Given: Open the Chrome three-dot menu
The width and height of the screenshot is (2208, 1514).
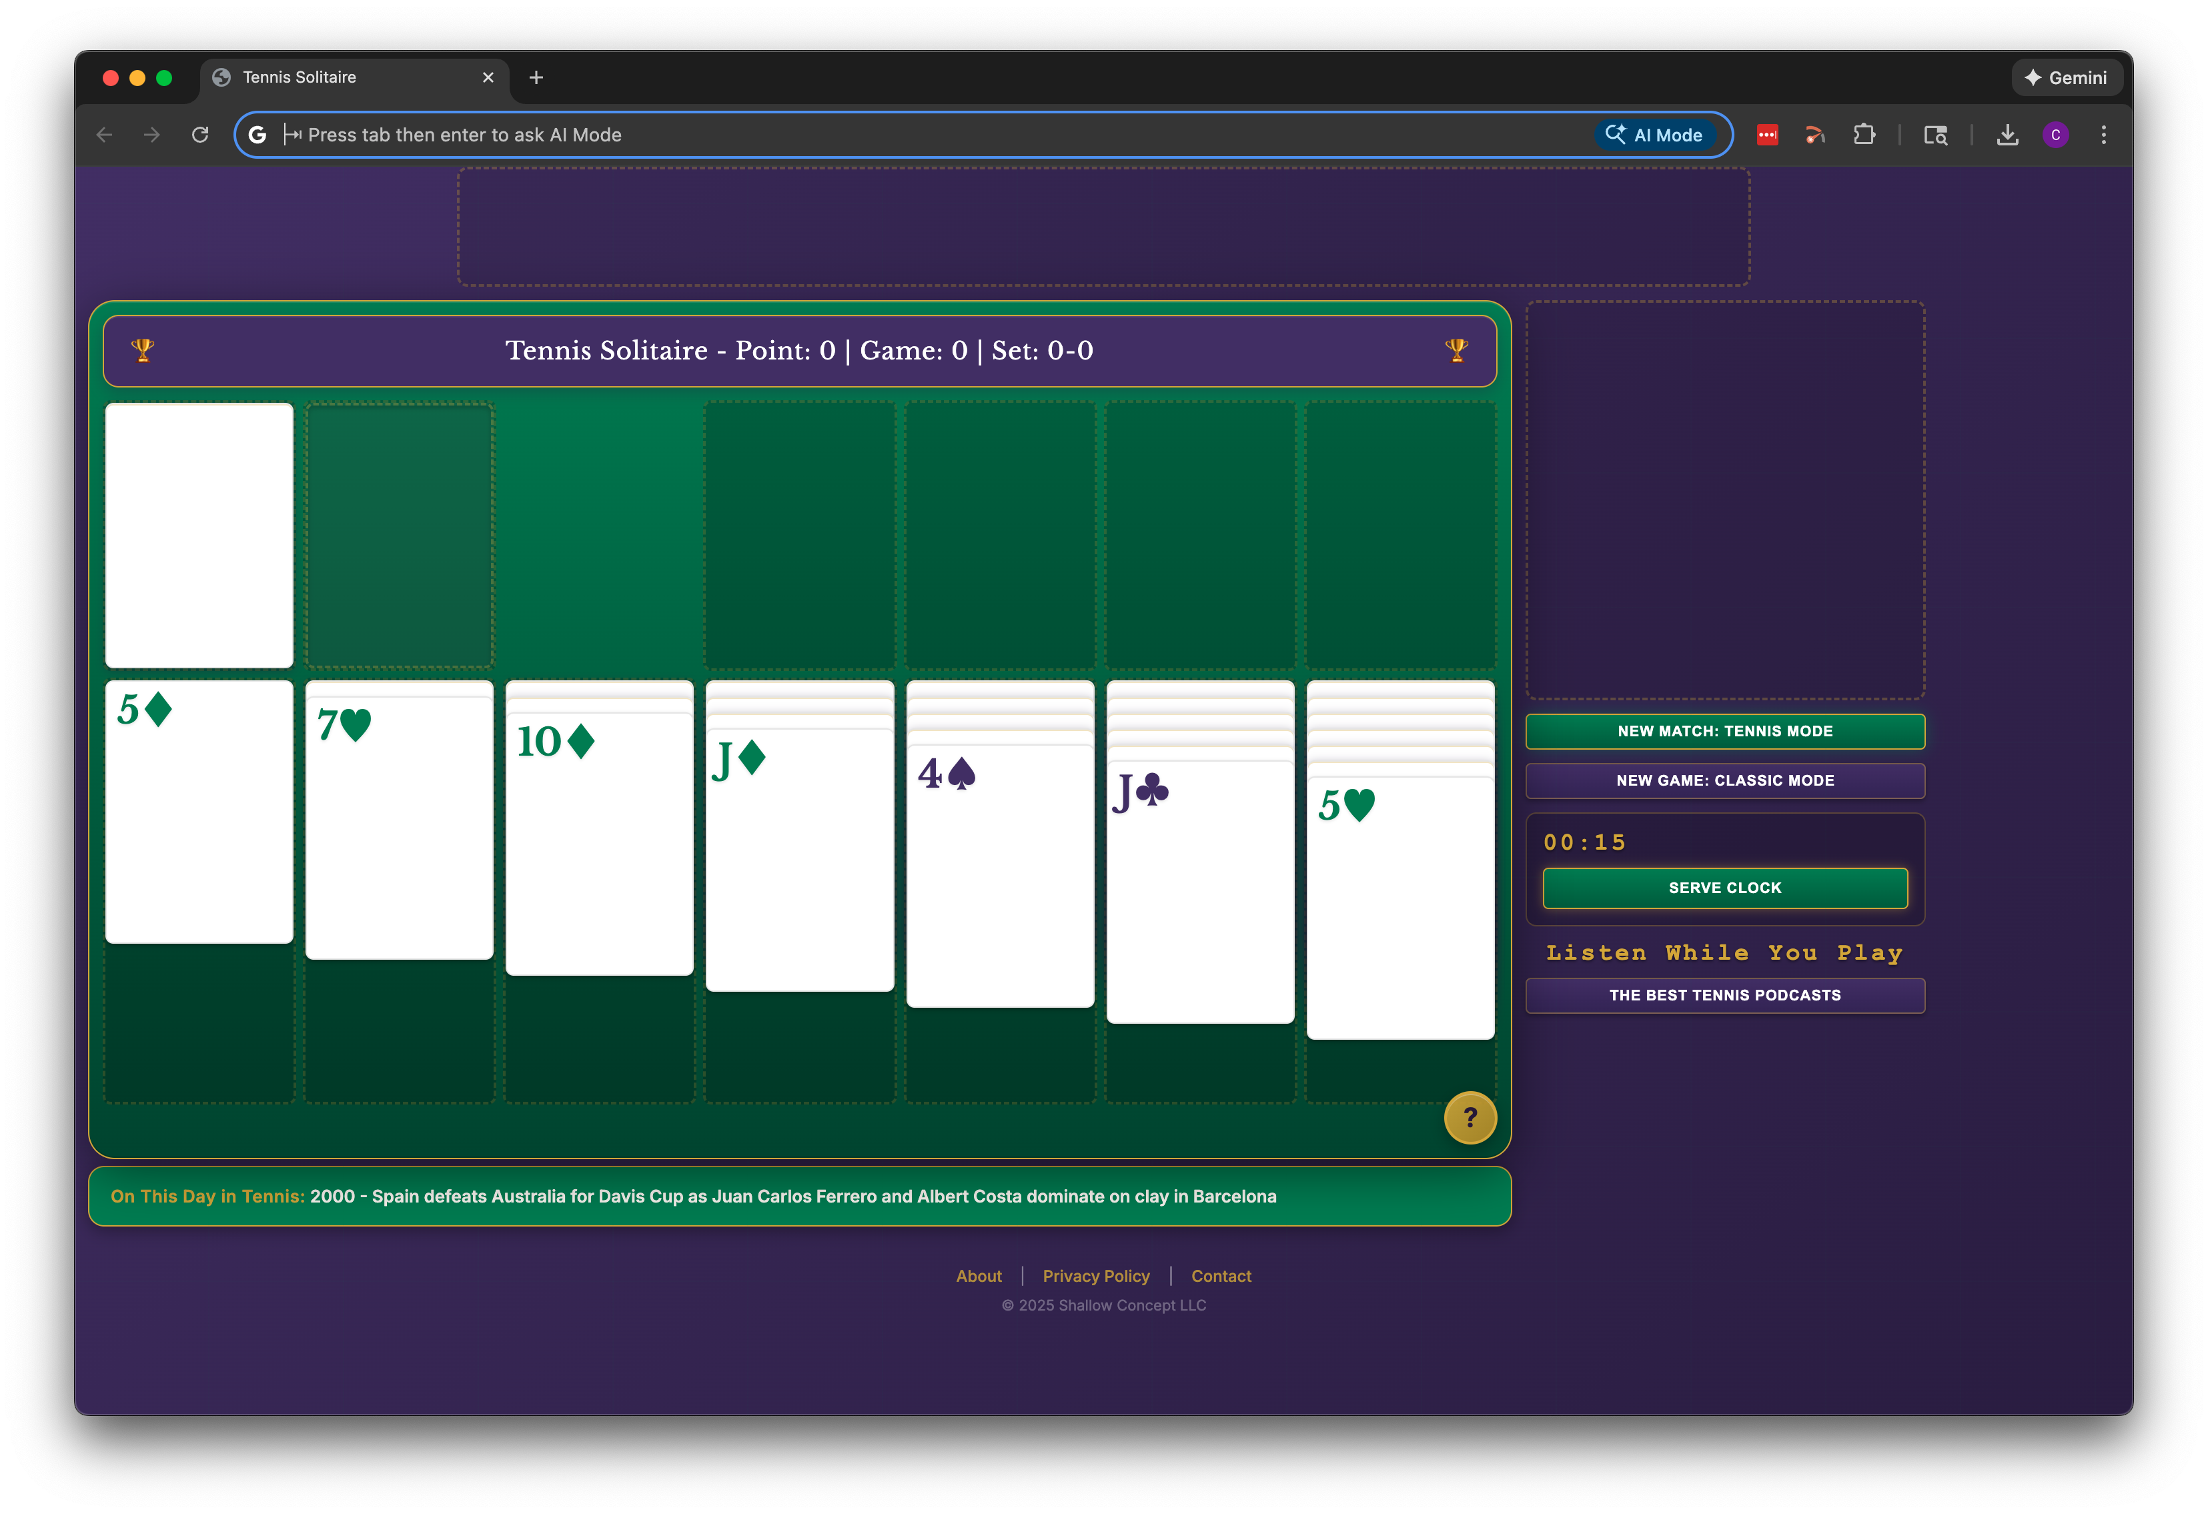Looking at the screenshot, I should pos(2103,134).
